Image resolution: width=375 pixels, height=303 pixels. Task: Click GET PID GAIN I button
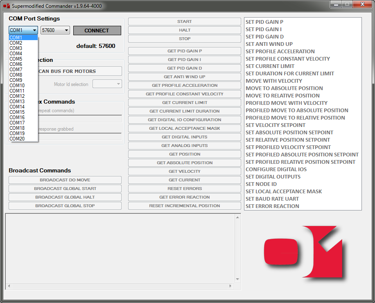pos(184,59)
